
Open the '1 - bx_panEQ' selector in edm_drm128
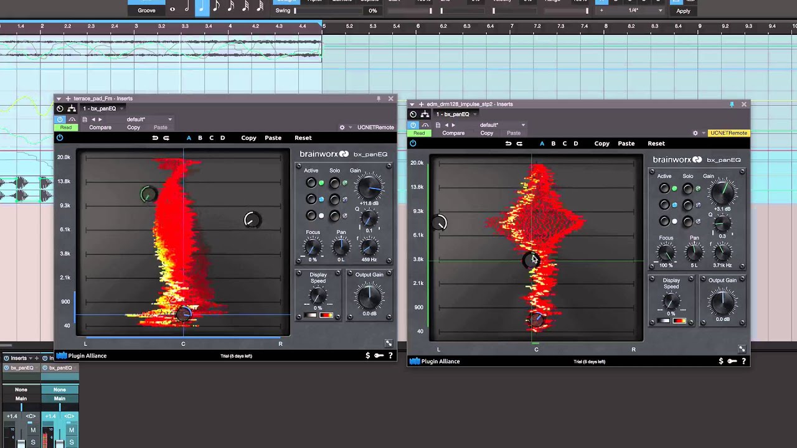tap(456, 114)
